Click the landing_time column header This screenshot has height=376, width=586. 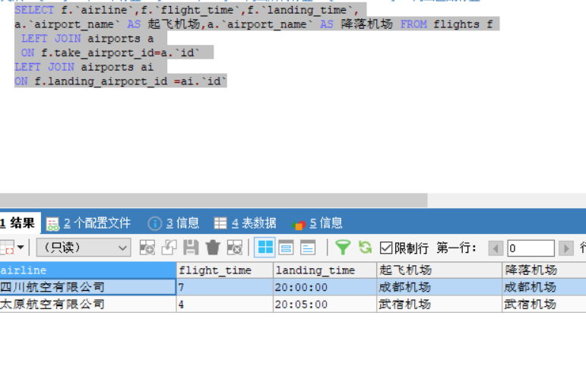[x=325, y=270]
